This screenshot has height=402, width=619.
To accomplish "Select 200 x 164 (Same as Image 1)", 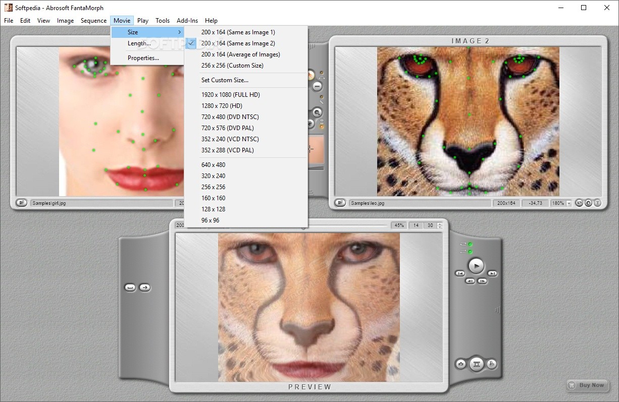I will pos(246,32).
